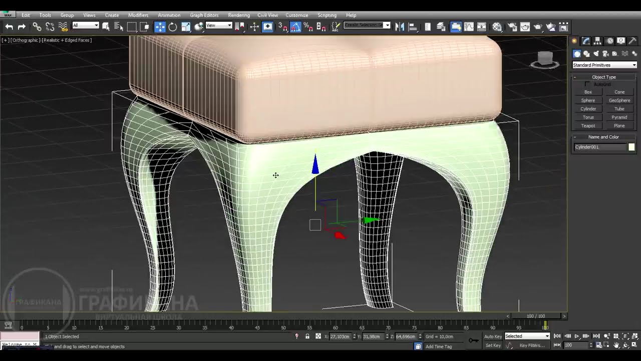Toggle Window/Crossing selection mode
641x361 pixels.
(x=144, y=27)
